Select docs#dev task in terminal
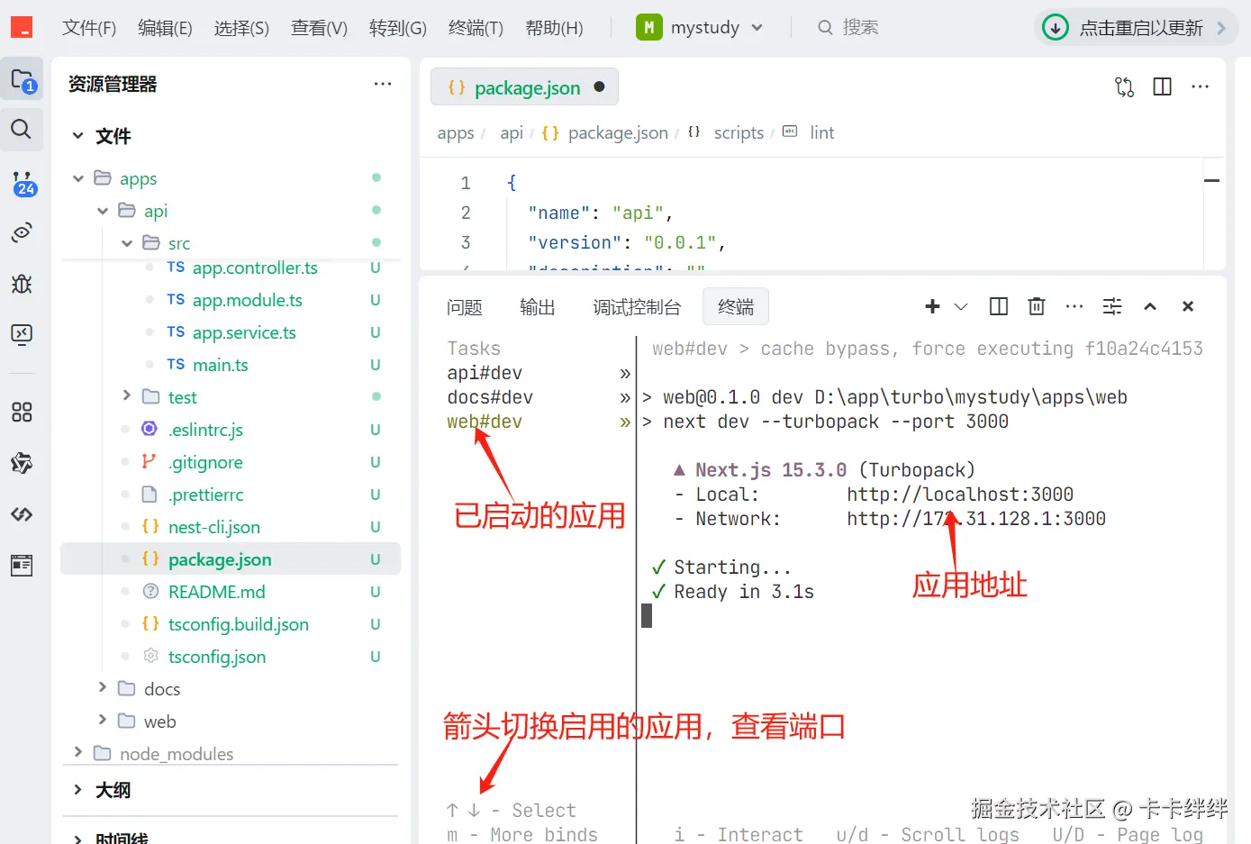The image size is (1251, 844). click(490, 397)
